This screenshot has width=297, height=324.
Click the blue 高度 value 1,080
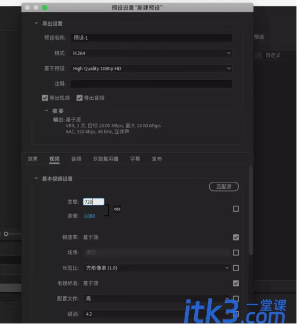(x=89, y=216)
